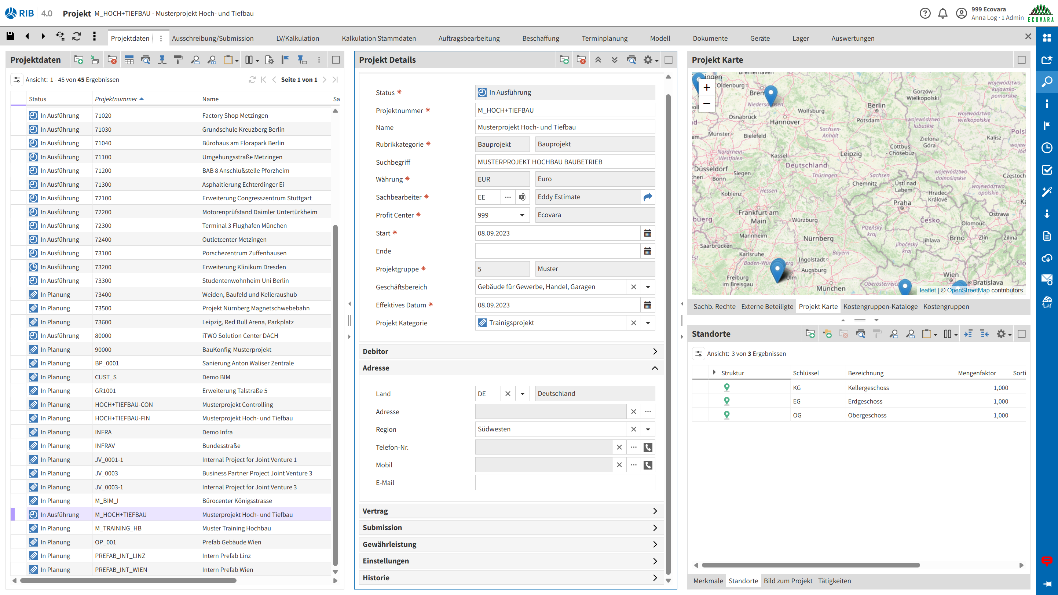Open the OpenStreetMap link
The image size is (1058, 595).
click(968, 290)
